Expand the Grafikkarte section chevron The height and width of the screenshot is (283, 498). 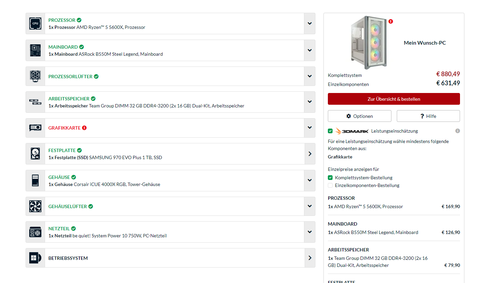[x=310, y=128]
